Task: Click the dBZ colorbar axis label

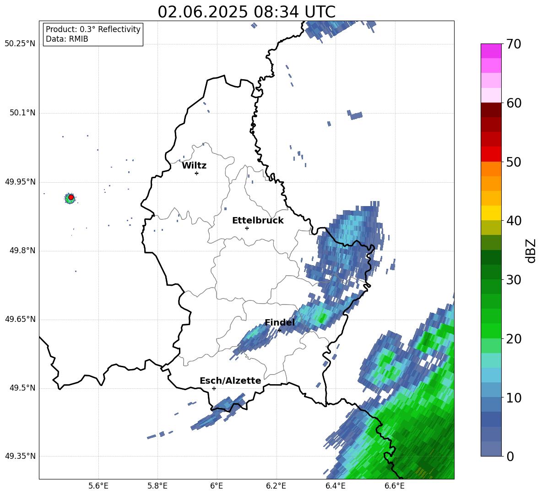Action: click(531, 250)
